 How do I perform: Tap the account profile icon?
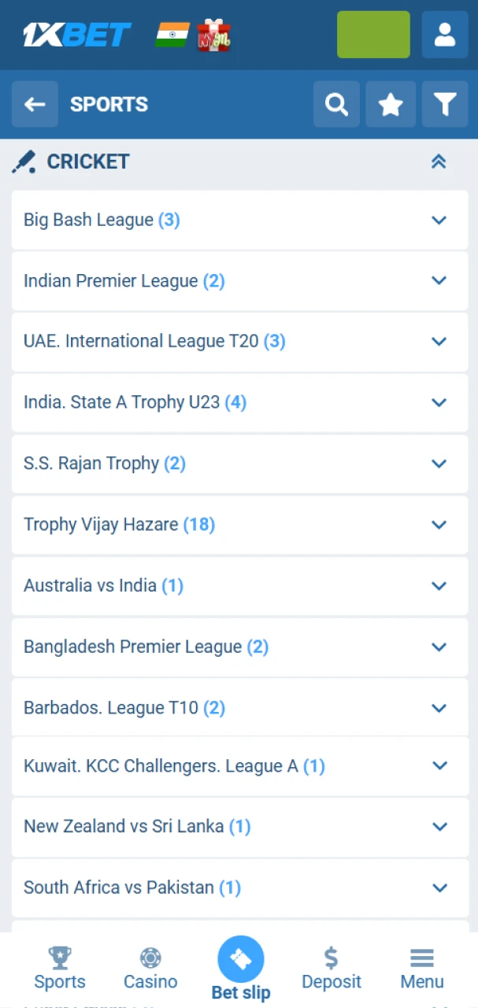click(445, 35)
